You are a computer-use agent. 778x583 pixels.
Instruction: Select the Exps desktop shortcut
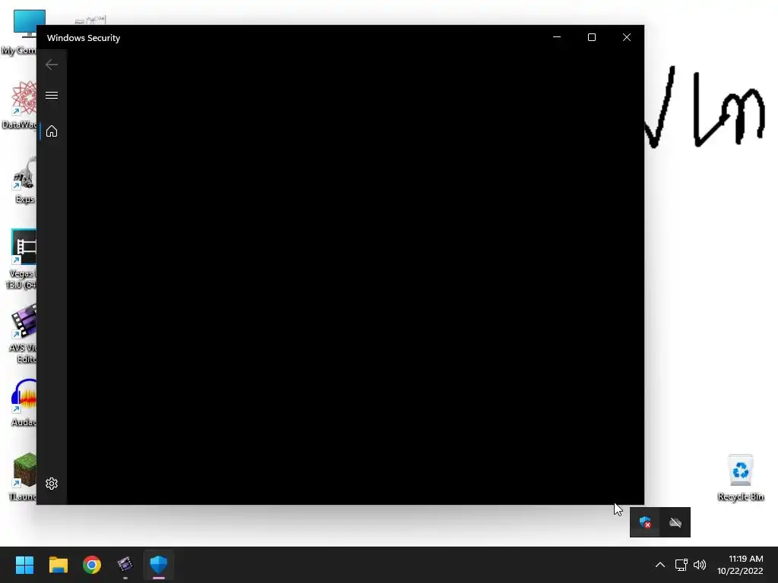point(24,179)
